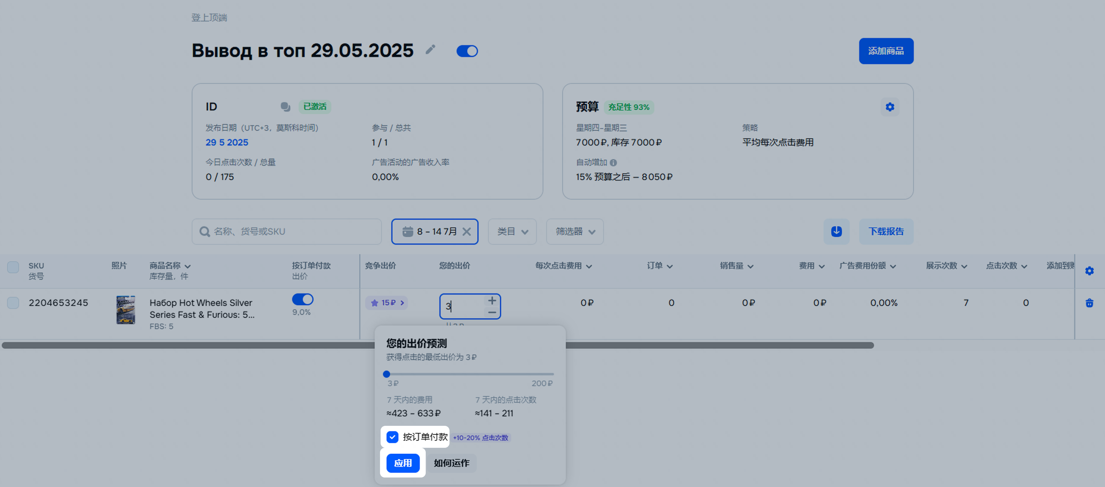
Task: Uncheck the 按订单付款 checkbox in popup
Action: tap(392, 437)
